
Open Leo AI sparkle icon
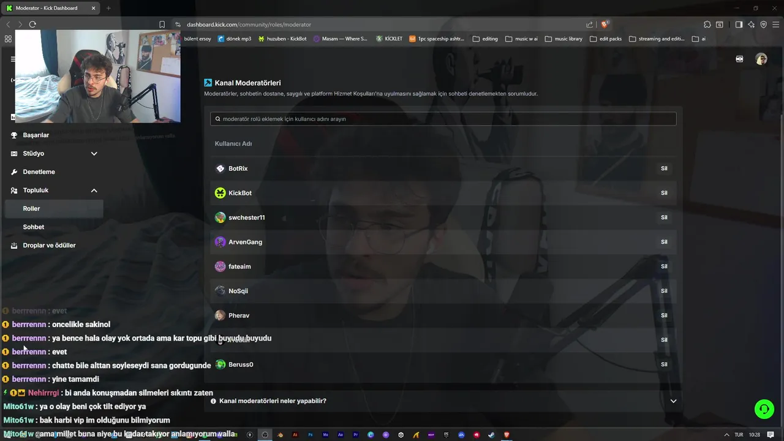[x=752, y=24]
